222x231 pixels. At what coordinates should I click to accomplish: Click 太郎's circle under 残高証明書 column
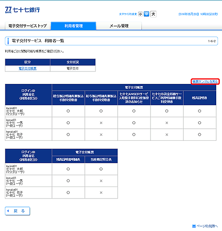[x=199, y=111]
